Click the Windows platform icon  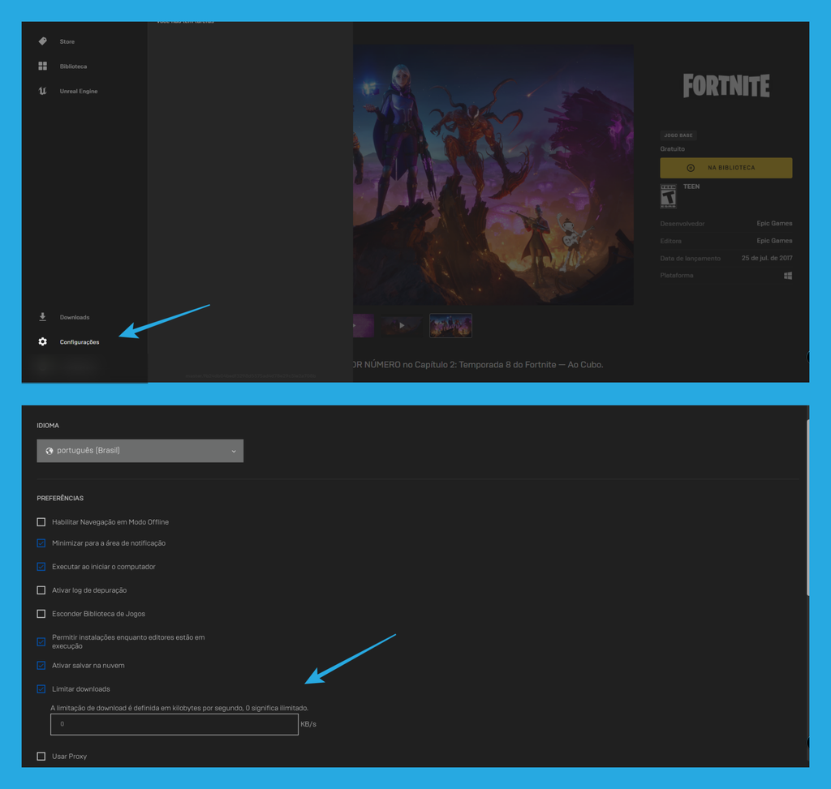788,276
